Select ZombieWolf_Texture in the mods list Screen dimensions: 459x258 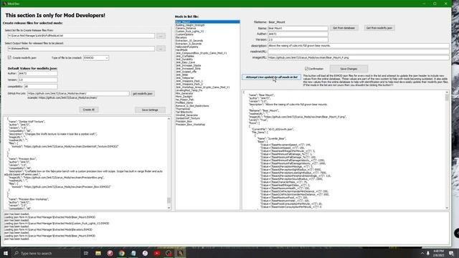click(207, 118)
